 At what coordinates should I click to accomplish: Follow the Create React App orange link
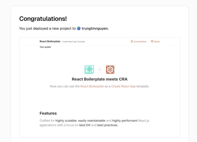pyautogui.click(x=123, y=86)
